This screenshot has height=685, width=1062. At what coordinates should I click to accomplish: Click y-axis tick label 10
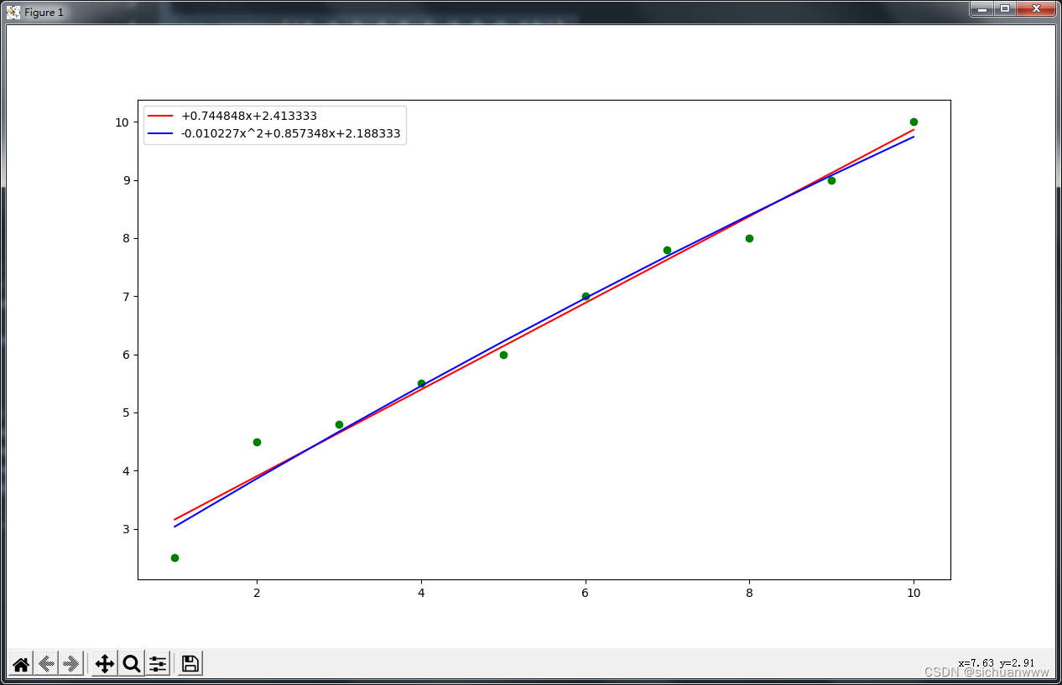click(122, 122)
